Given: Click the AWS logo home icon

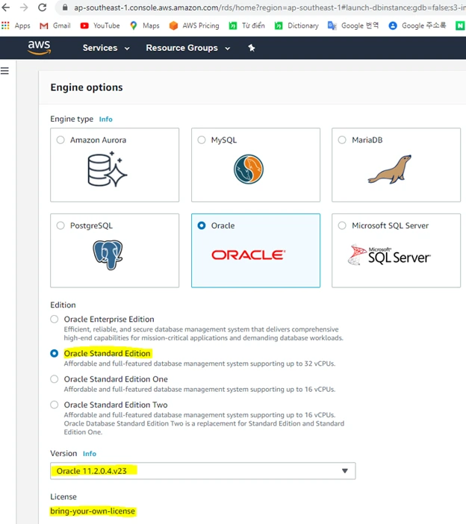Looking at the screenshot, I should pos(39,48).
